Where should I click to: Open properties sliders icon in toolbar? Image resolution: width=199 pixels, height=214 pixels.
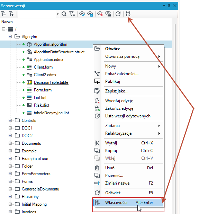(x=128, y=14)
